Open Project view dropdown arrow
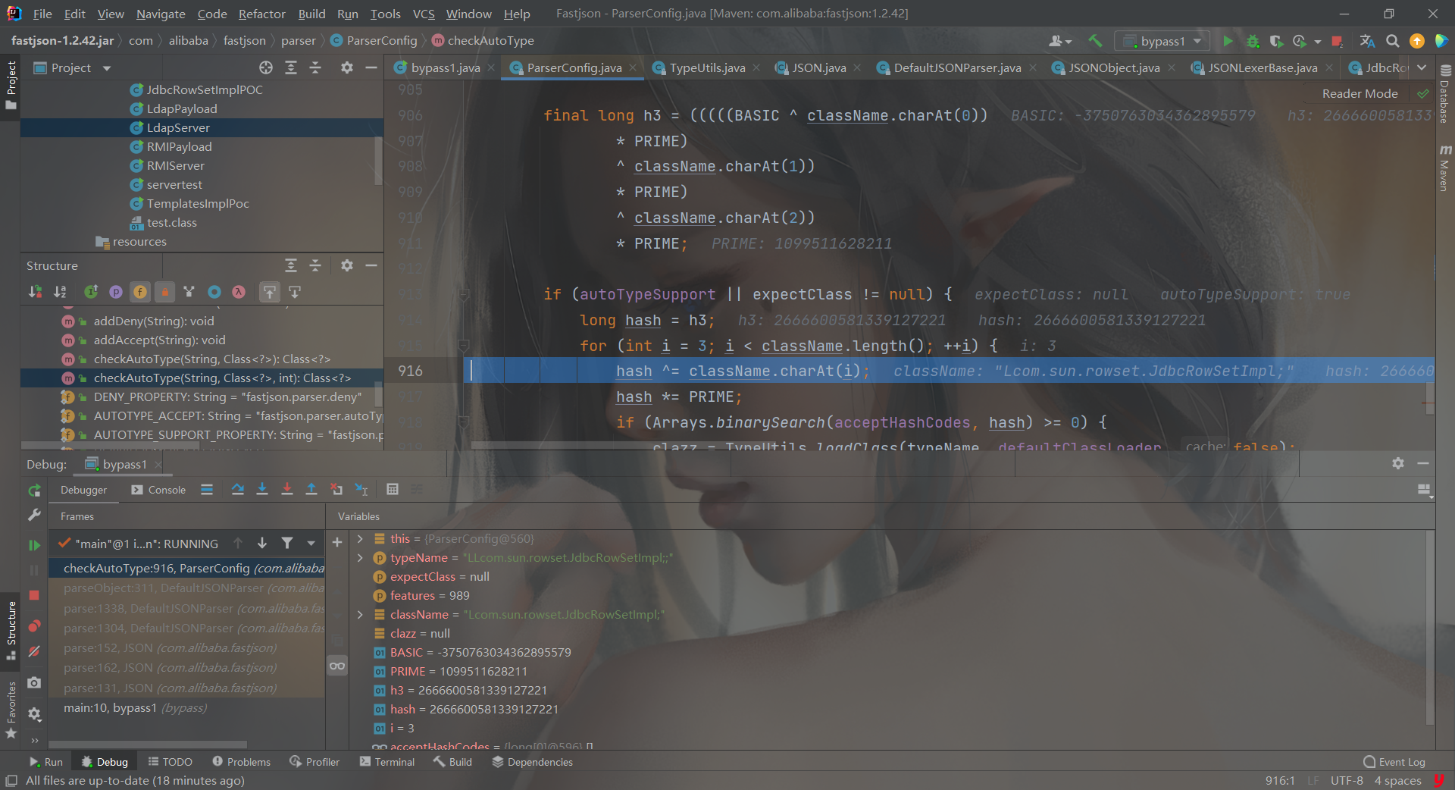Image resolution: width=1455 pixels, height=790 pixels. point(107,68)
